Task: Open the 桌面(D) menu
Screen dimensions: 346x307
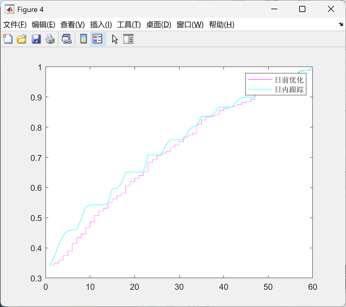Action: [x=159, y=25]
